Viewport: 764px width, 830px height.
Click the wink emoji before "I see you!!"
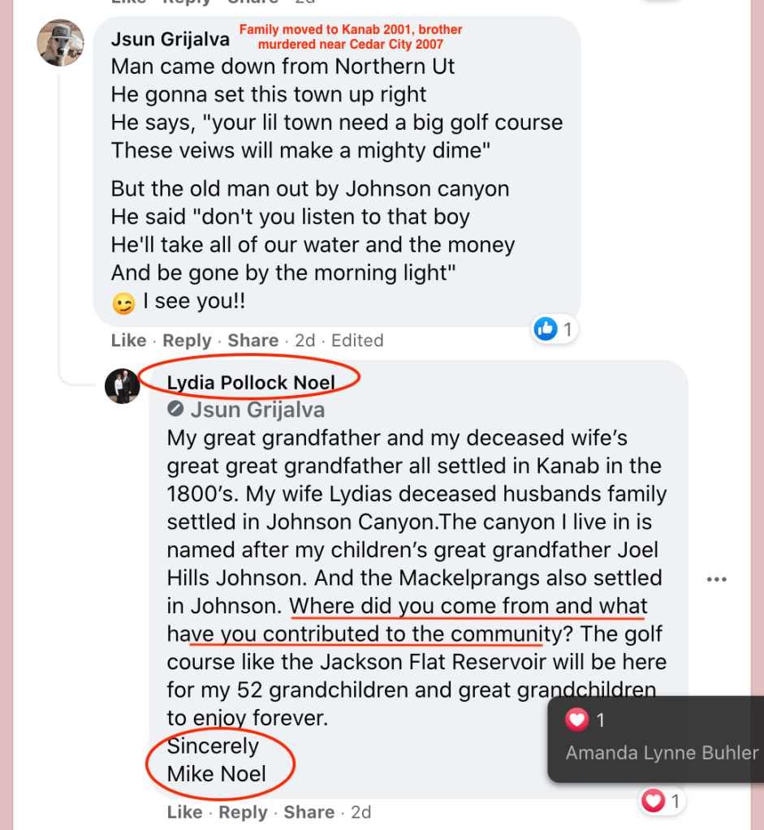pos(124,303)
